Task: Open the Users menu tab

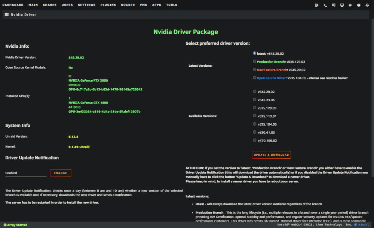Action: (67, 5)
